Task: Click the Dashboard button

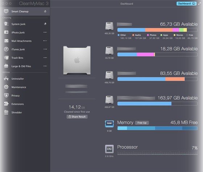Action: click(186, 4)
